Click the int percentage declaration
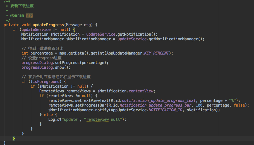254x145 pixels. click(37, 53)
